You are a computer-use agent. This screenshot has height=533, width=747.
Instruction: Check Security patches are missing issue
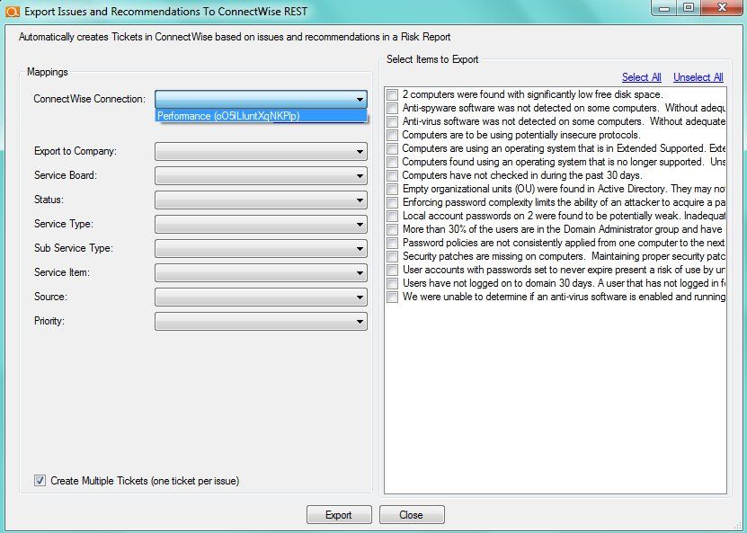(x=392, y=256)
